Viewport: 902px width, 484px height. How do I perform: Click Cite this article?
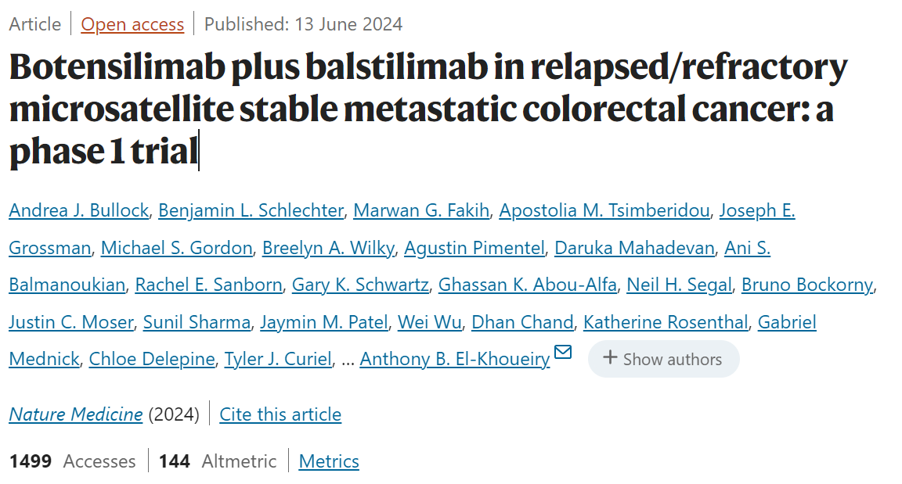pos(280,414)
